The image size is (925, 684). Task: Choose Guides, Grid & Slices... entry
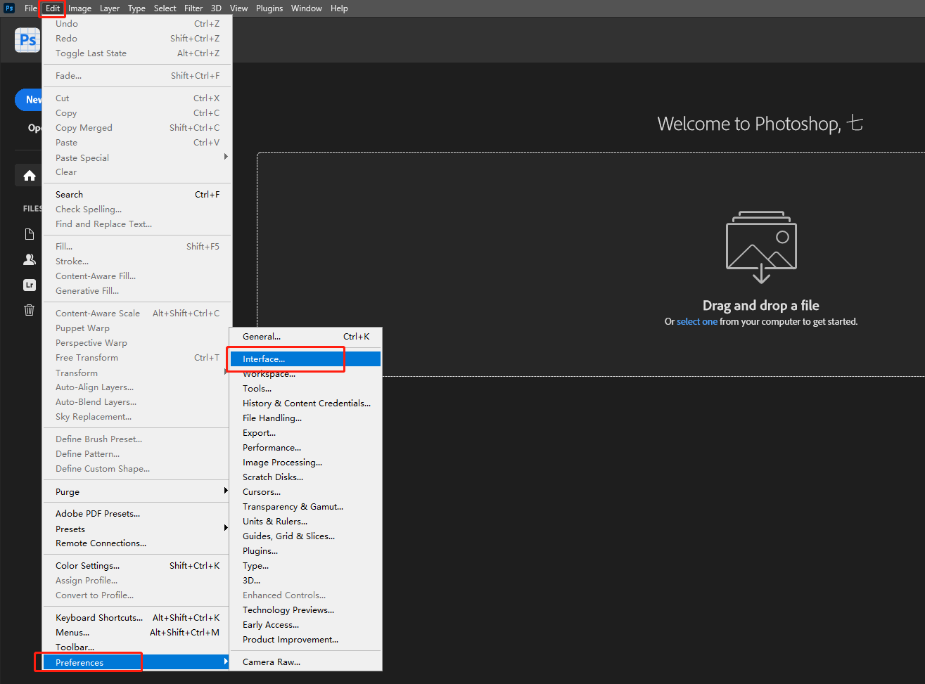(x=305, y=536)
